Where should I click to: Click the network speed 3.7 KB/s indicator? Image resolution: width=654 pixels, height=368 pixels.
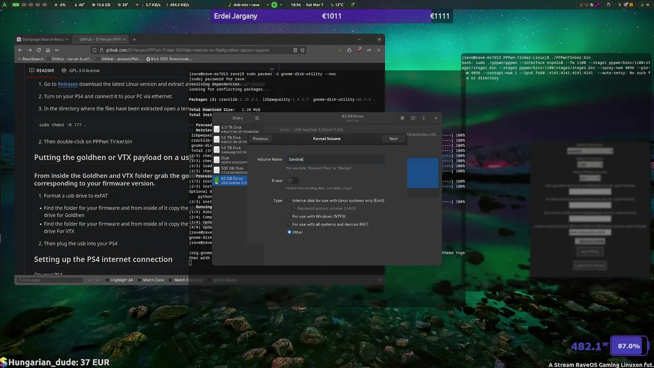(150, 5)
